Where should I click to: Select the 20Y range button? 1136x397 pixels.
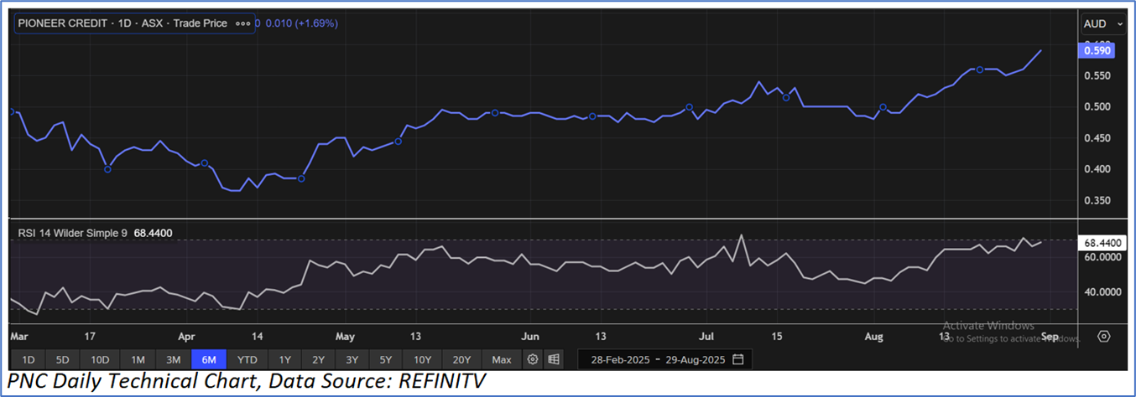(461, 359)
